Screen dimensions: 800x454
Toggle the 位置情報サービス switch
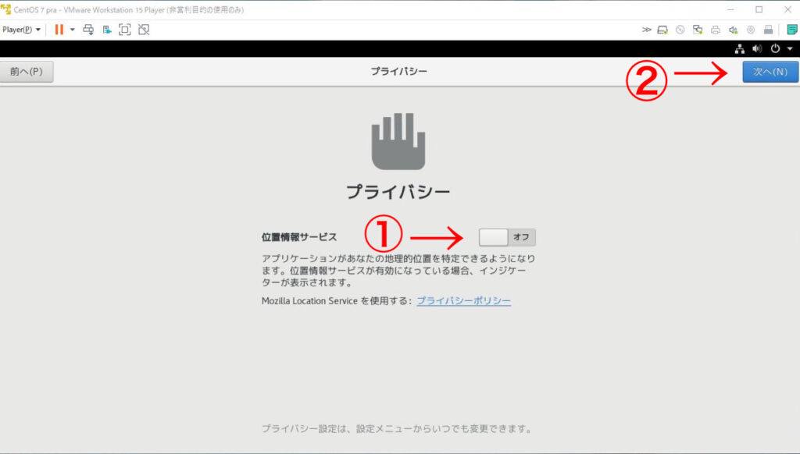[507, 237]
